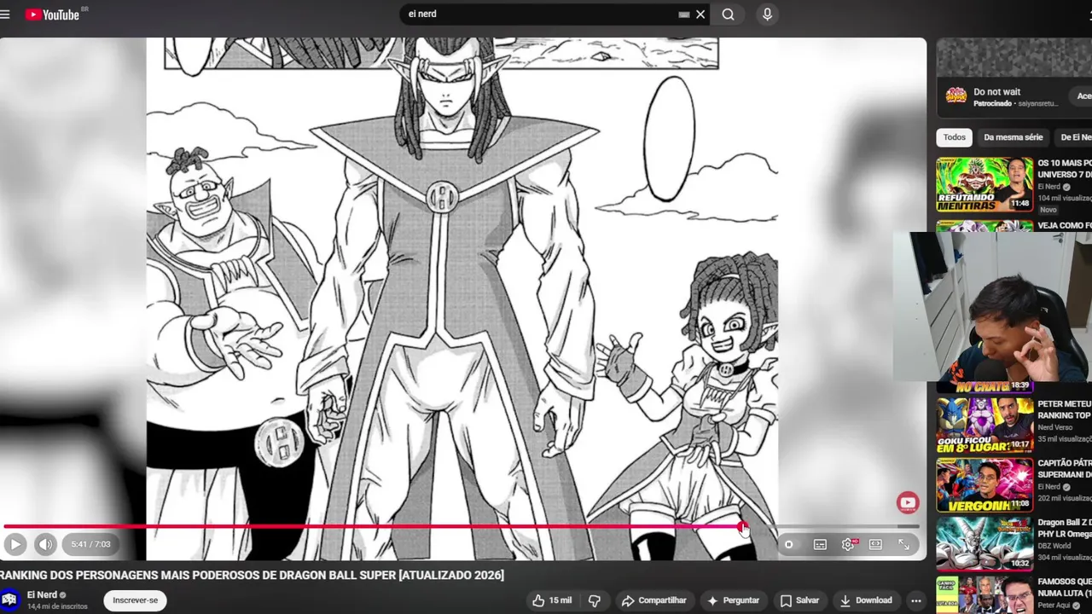Image resolution: width=1092 pixels, height=614 pixels.
Task: Toggle the autoplay switch in player
Action: [789, 544]
